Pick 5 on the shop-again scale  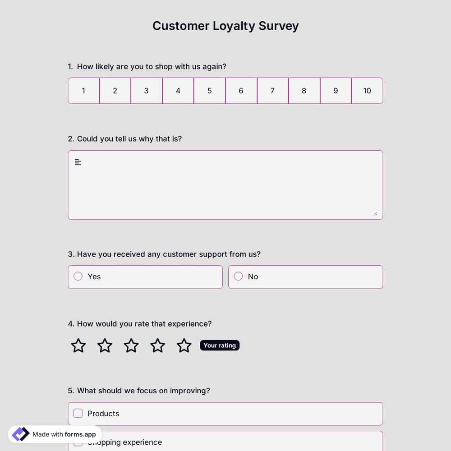pyautogui.click(x=209, y=91)
